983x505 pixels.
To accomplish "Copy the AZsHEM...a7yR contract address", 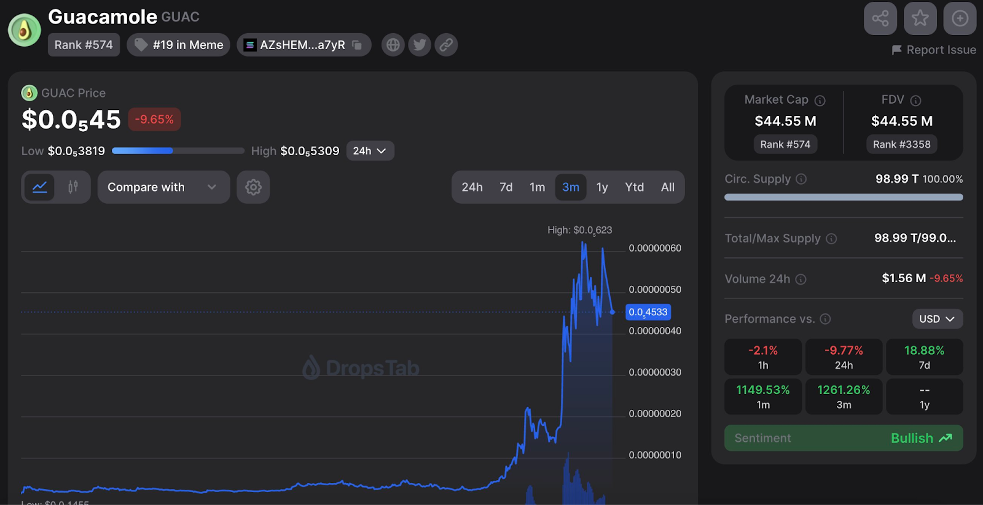I will [357, 45].
